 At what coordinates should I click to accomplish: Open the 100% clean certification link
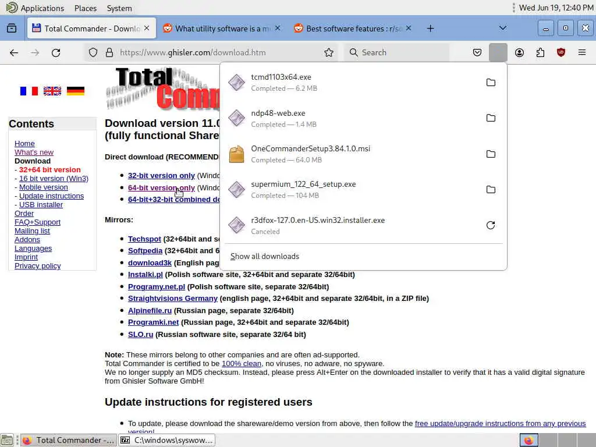242,363
